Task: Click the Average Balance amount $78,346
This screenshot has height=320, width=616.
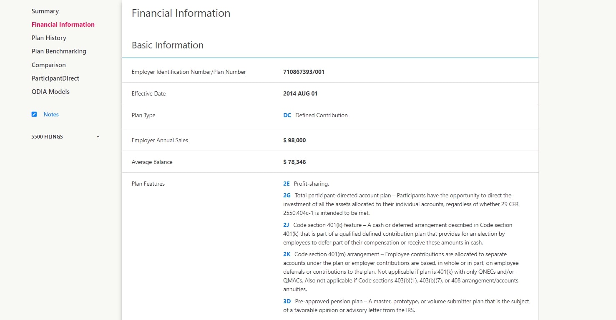Action: (x=294, y=162)
